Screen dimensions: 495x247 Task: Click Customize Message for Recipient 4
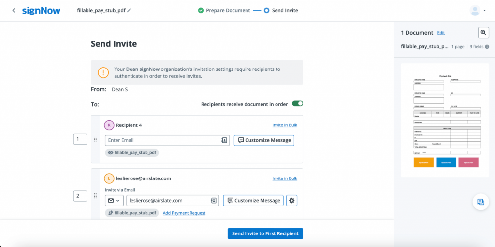pyautogui.click(x=264, y=140)
